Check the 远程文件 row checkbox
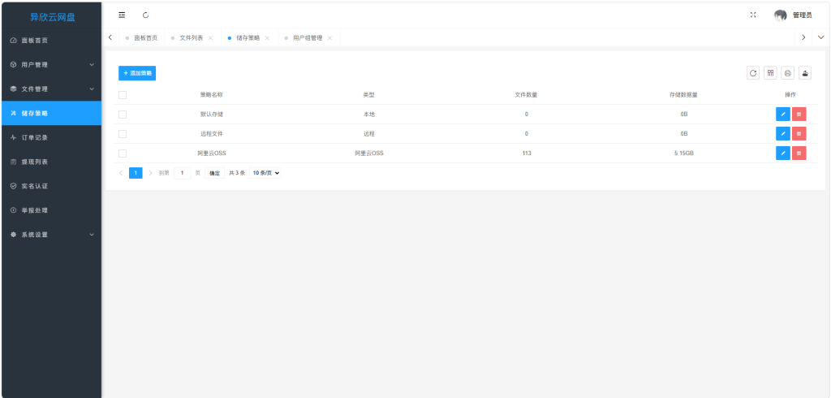 [123, 134]
